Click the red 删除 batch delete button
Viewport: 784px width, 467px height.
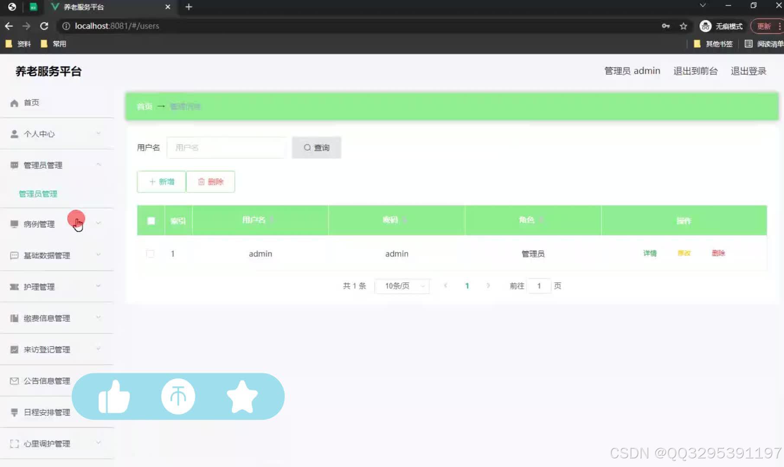pos(211,182)
